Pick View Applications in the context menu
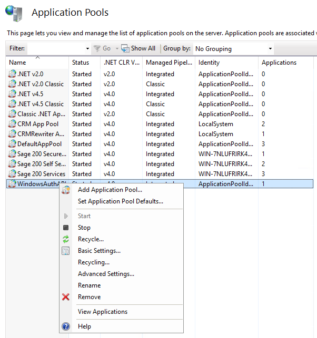The image size is (317, 338). pyautogui.click(x=102, y=312)
